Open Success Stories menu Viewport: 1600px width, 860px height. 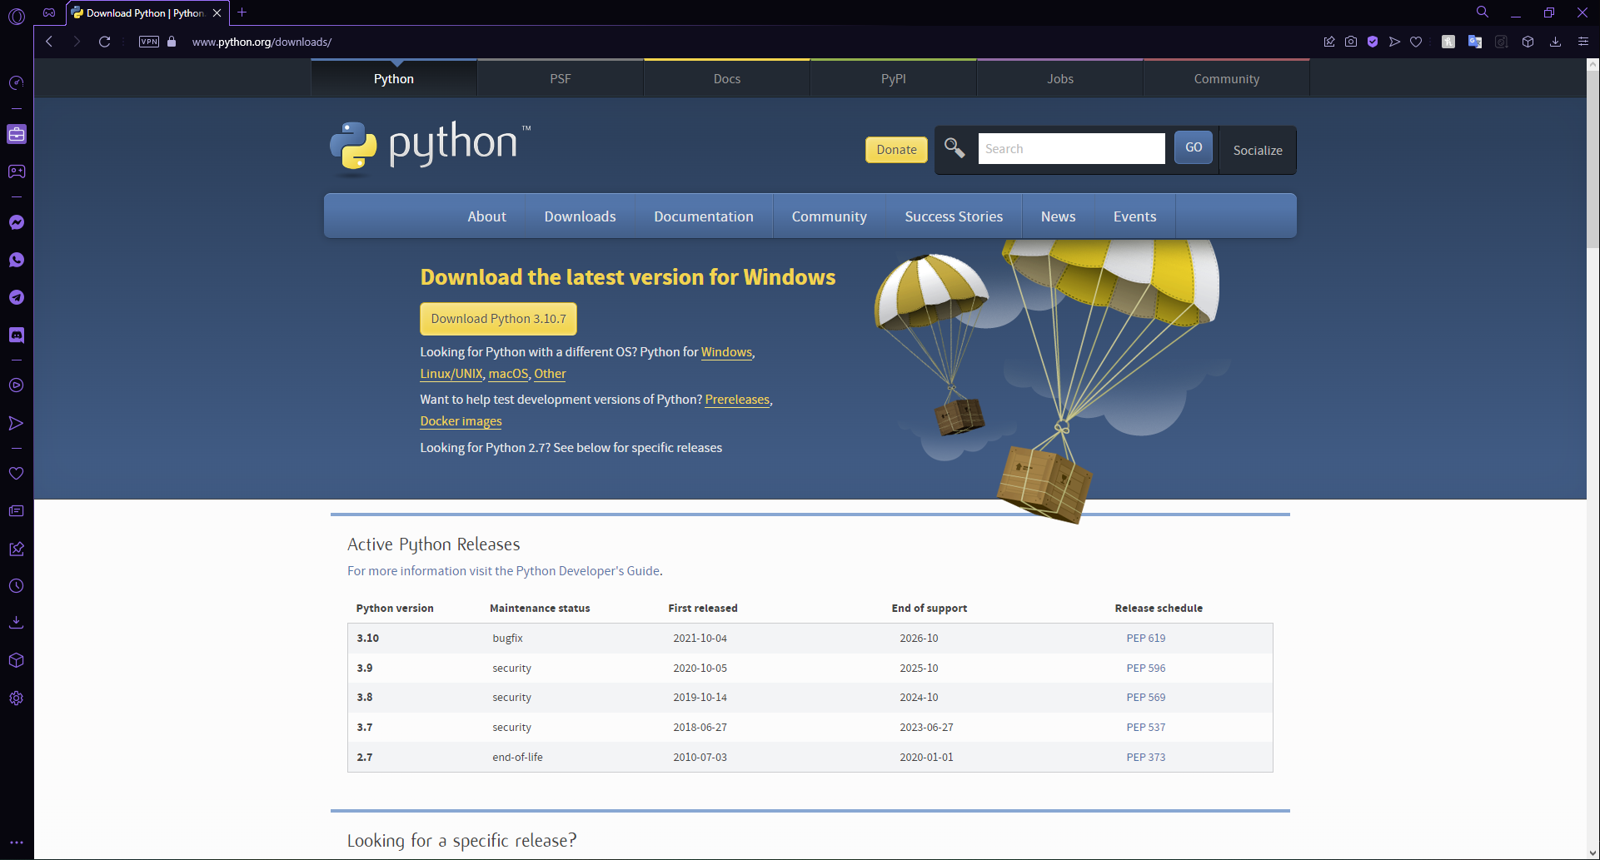point(954,216)
